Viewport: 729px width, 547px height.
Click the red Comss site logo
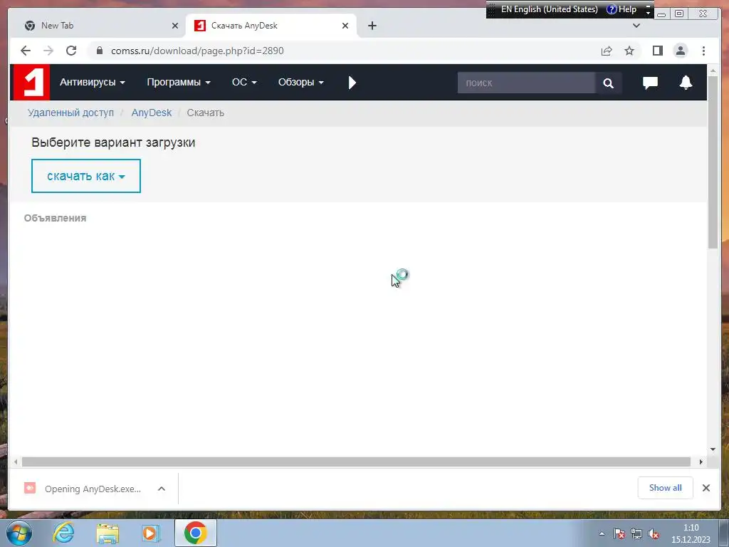point(31,83)
